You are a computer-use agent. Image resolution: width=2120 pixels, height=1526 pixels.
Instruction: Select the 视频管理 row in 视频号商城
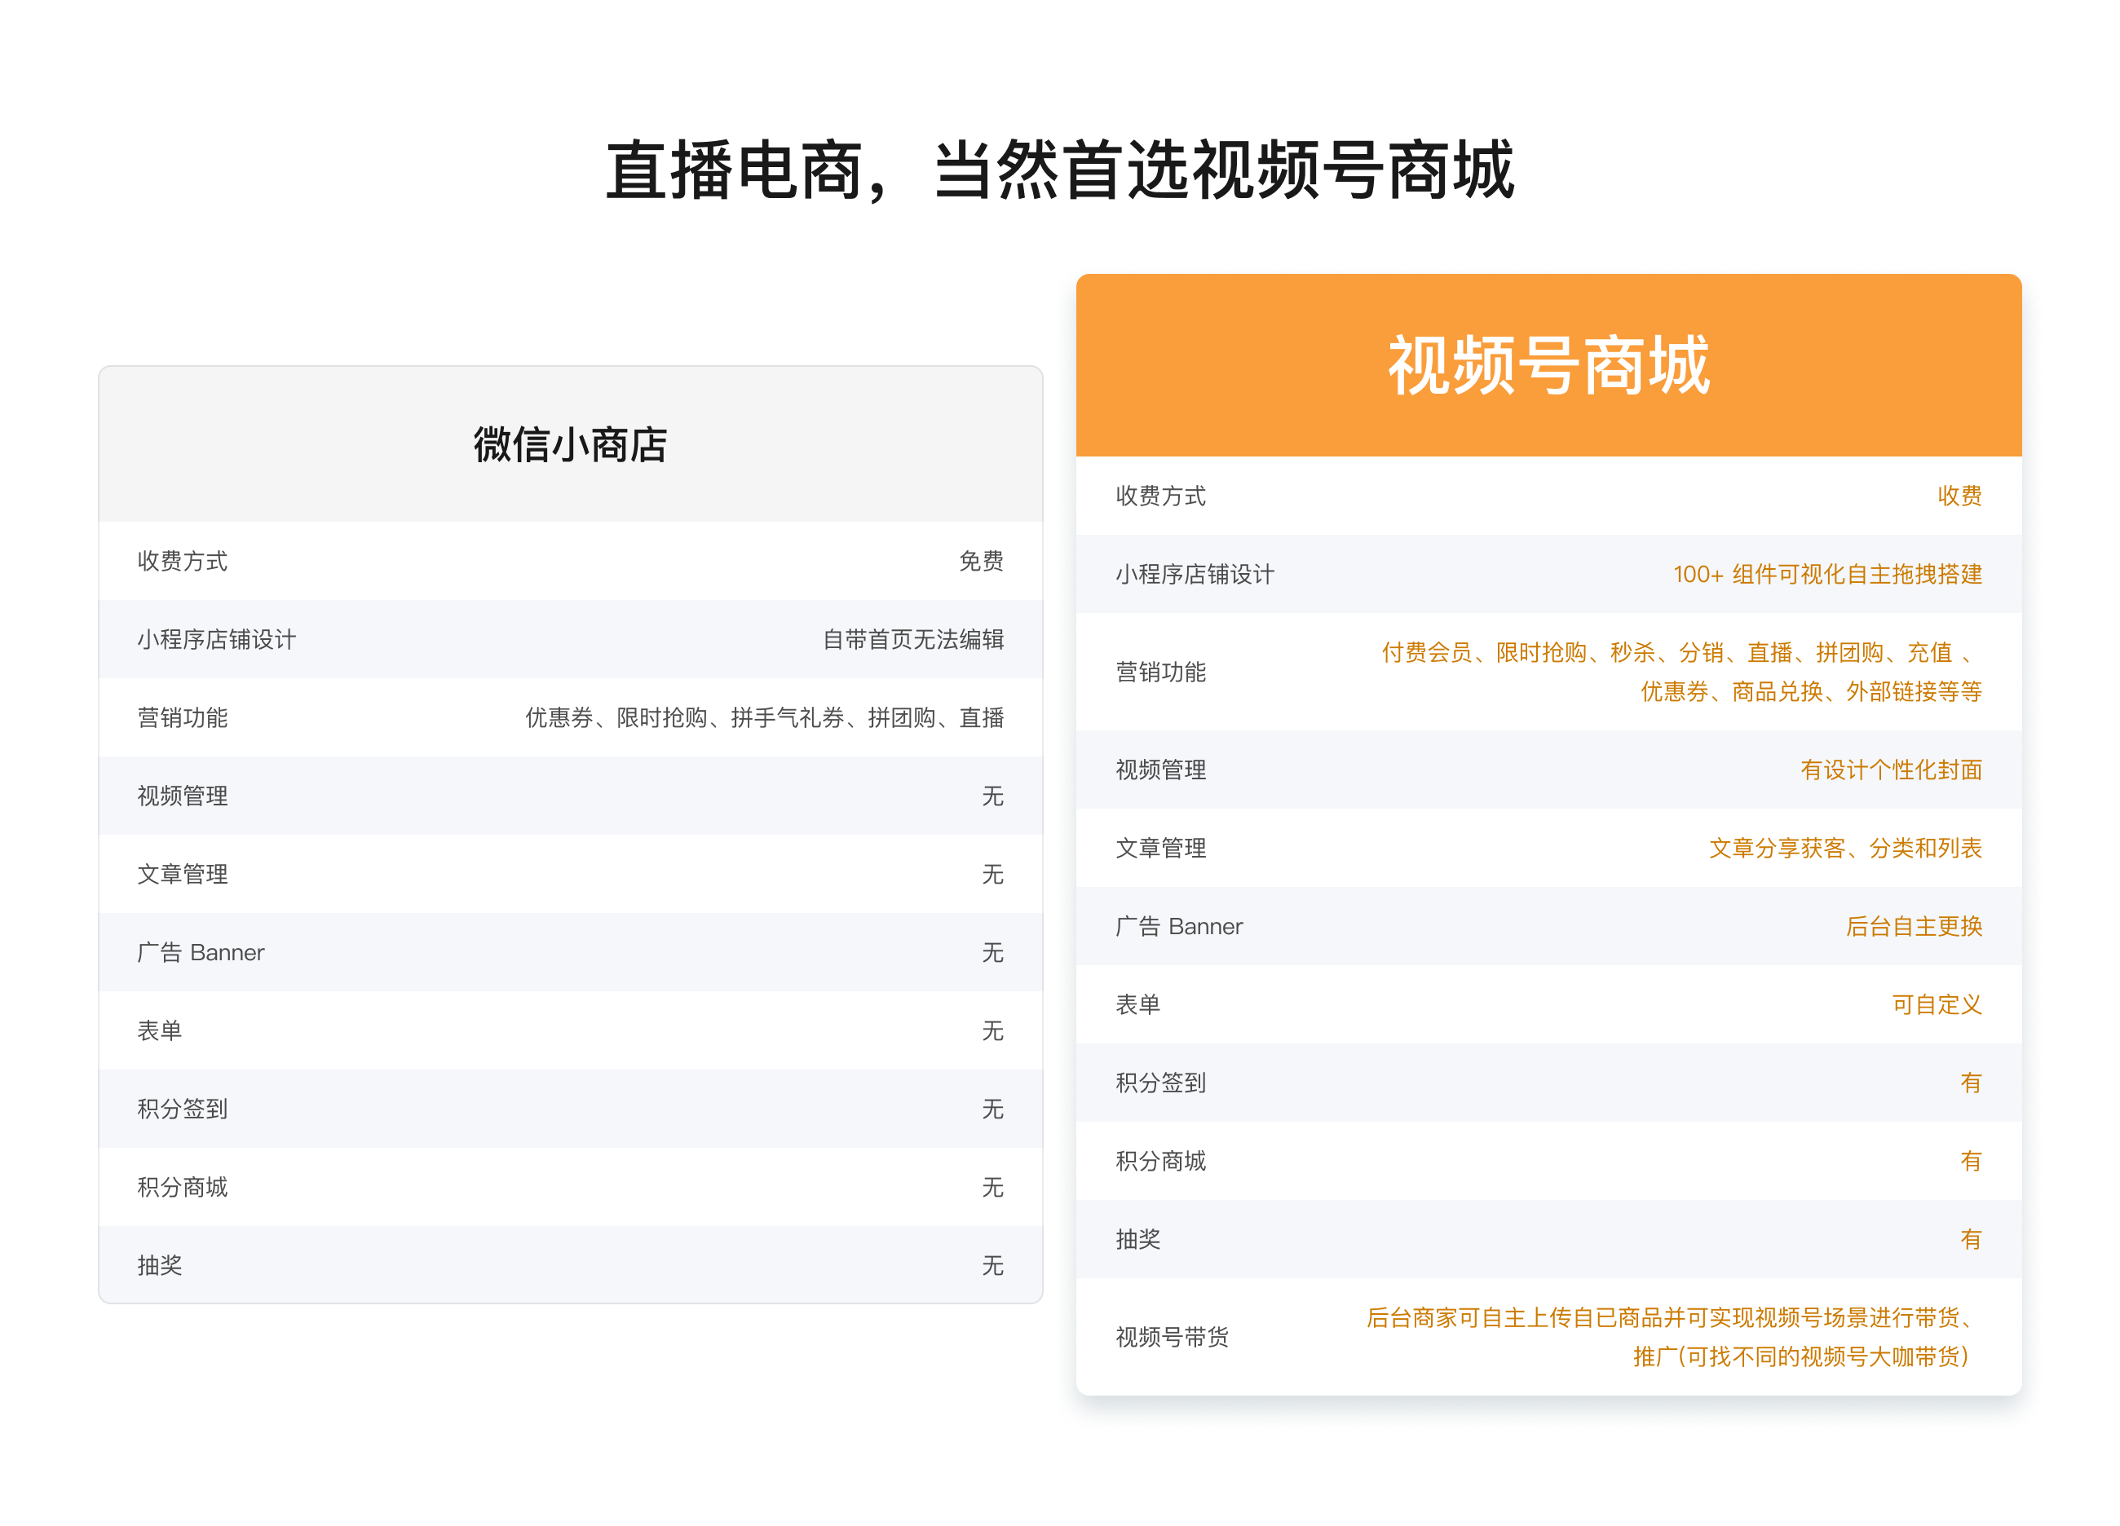pyautogui.click(x=1159, y=770)
